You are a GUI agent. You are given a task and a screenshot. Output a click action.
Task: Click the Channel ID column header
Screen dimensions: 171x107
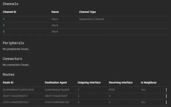click(x=9, y=12)
